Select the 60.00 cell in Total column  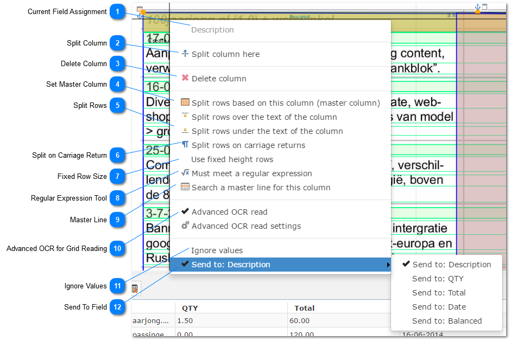pos(339,320)
